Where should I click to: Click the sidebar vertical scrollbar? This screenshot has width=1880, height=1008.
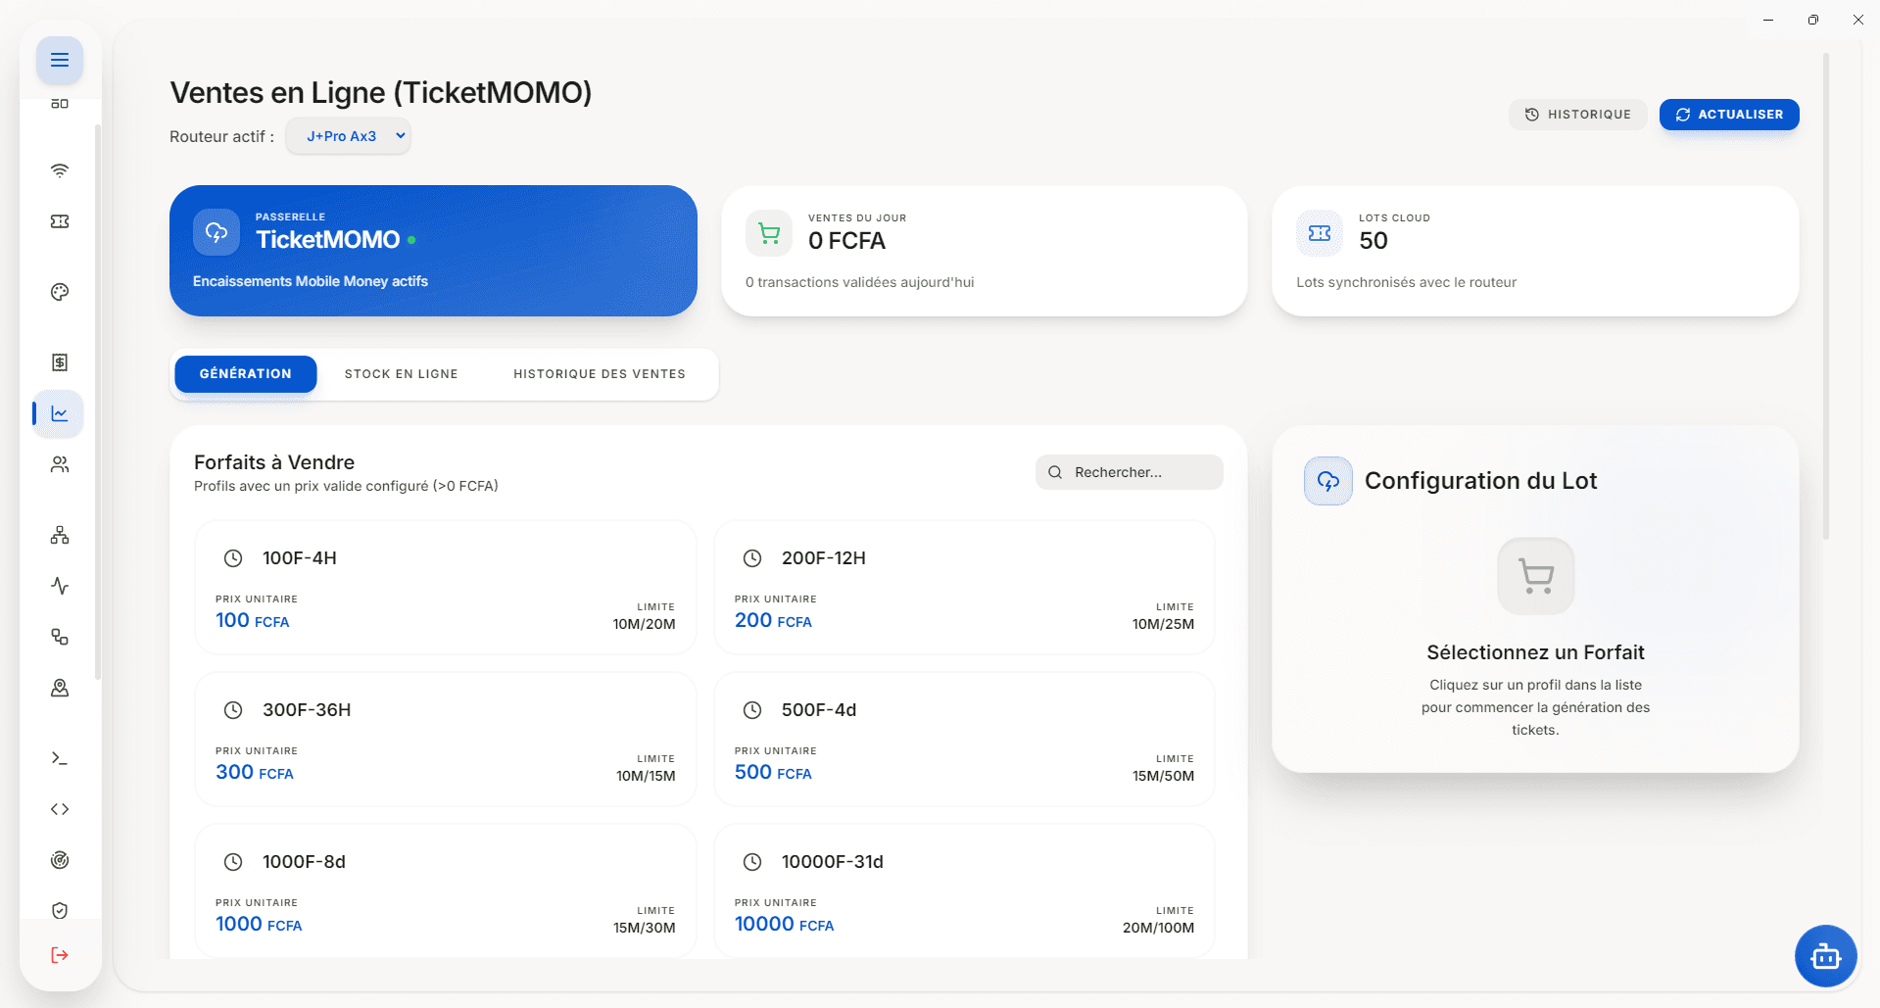click(x=98, y=402)
